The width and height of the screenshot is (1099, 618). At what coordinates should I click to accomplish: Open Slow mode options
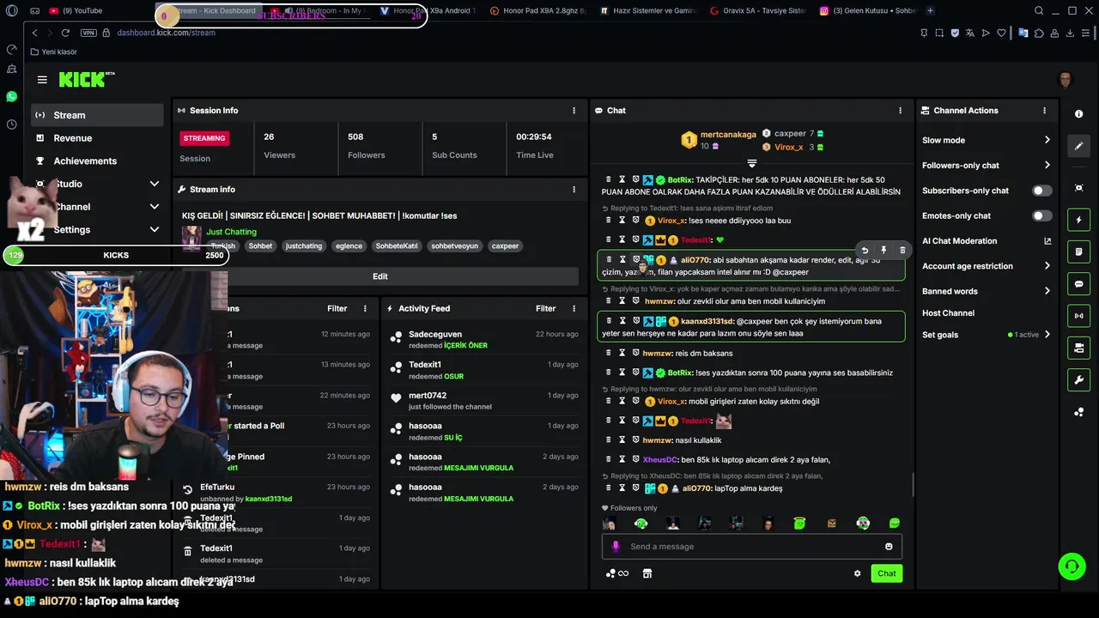(x=986, y=140)
